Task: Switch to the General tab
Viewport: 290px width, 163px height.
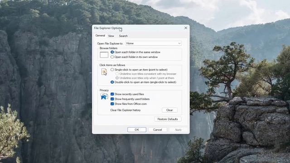Action: (x=100, y=35)
